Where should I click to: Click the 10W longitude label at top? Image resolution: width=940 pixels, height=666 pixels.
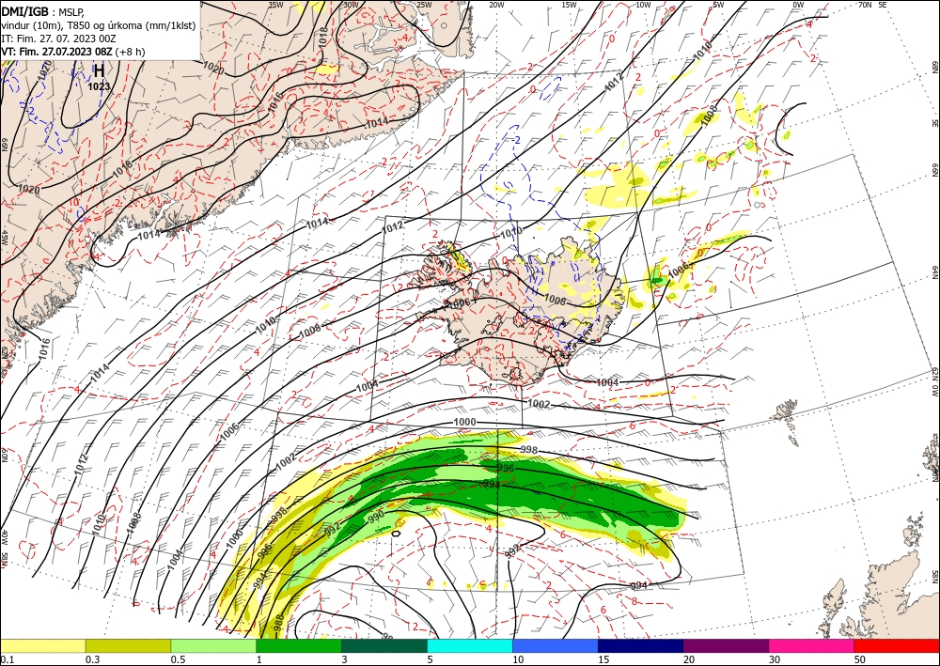(643, 5)
